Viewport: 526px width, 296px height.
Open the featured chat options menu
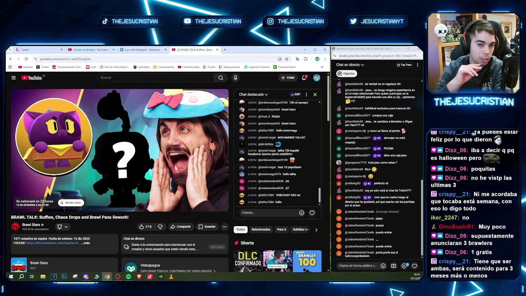tap(306, 95)
